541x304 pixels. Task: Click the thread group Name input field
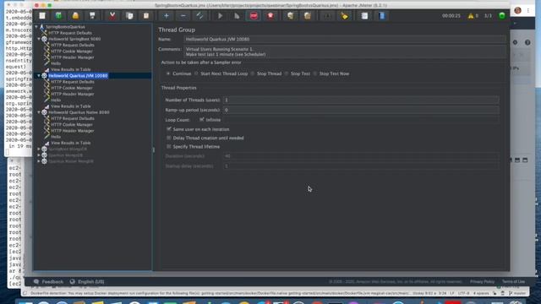pyautogui.click(x=345, y=40)
